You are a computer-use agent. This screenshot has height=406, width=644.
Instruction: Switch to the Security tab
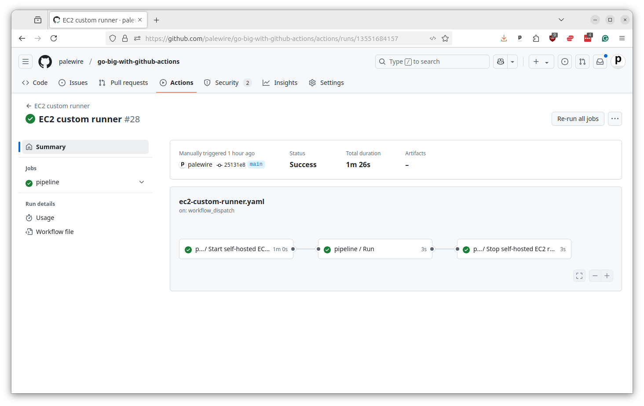(227, 82)
